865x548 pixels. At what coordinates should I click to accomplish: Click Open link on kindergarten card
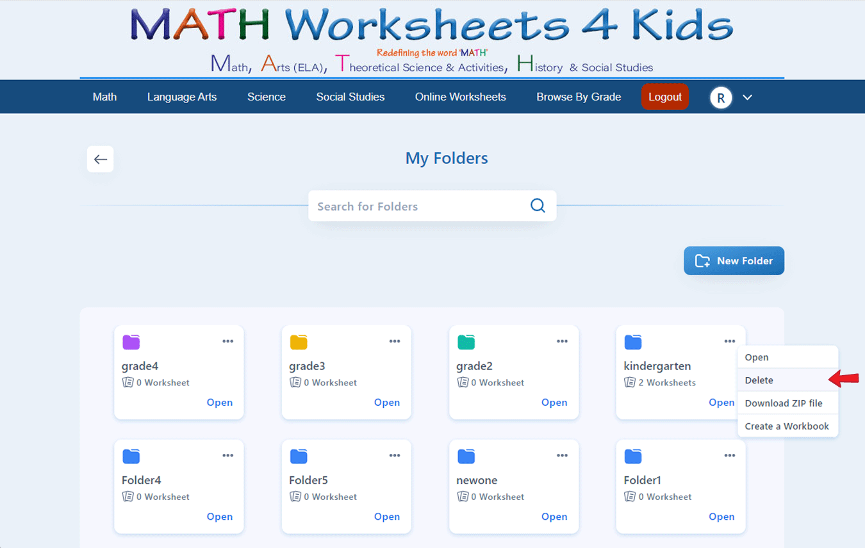point(721,403)
